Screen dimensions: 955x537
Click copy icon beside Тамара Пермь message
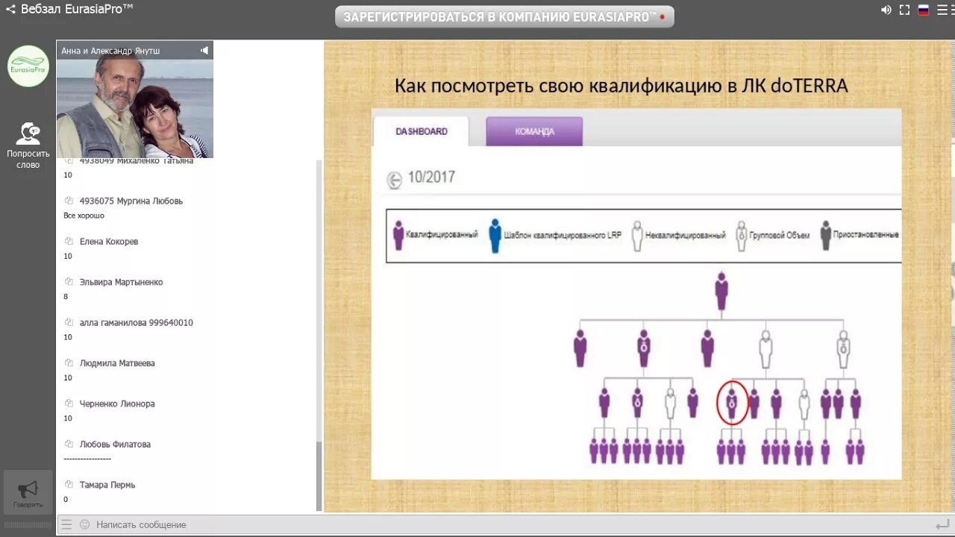pyautogui.click(x=69, y=484)
